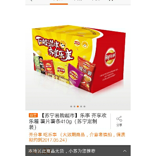Image resolution: width=156 pixels, height=156 pixels.
Task: Go back using the top-left arrow
Action: tap(31, 0)
